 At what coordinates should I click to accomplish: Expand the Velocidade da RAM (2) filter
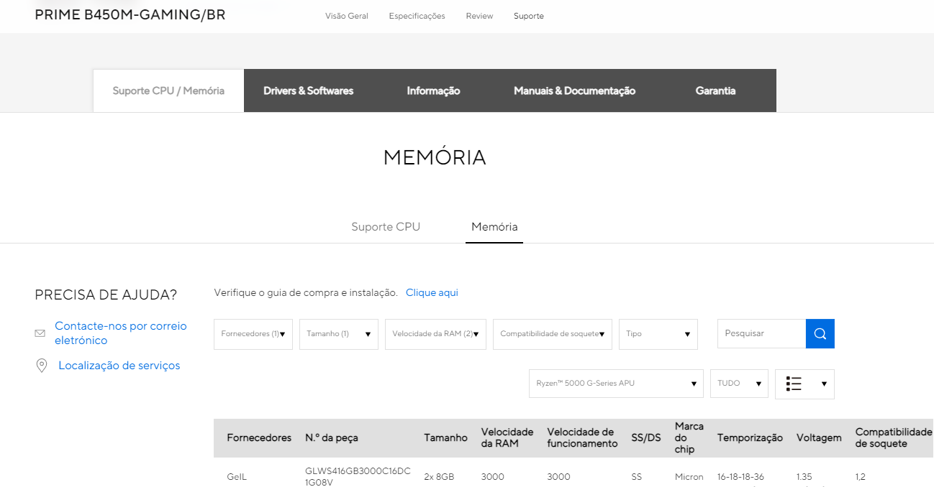coord(435,334)
